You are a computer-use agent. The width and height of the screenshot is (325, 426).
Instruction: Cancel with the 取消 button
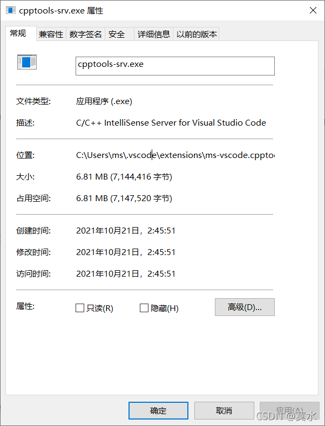224,410
